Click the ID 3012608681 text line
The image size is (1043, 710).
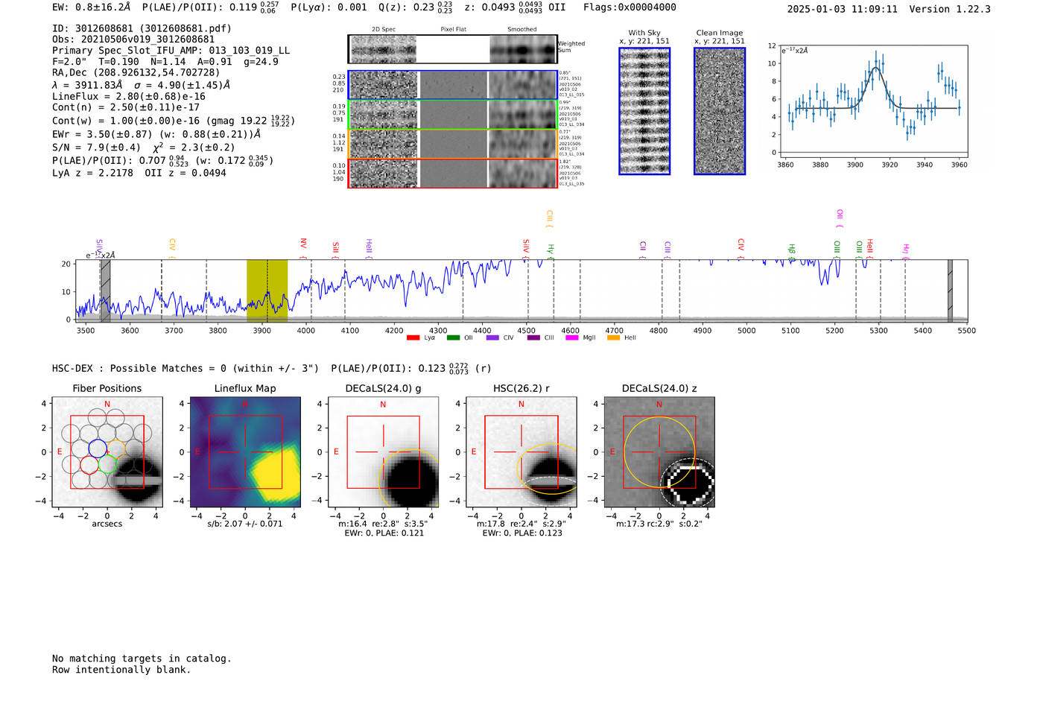(x=142, y=28)
